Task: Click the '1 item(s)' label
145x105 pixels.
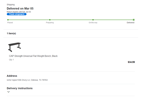Action: pos(11,34)
